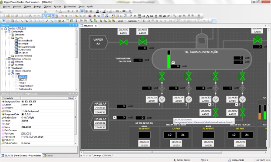Click the HRSG AP 21HAC31 label box
This screenshot has height=162, width=271.
[100, 108]
